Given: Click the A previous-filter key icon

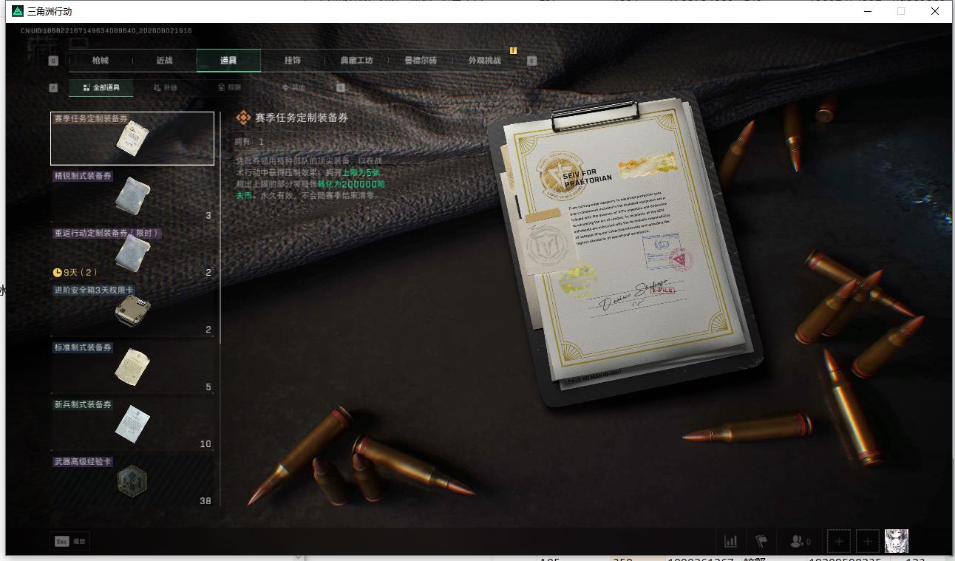Looking at the screenshot, I should point(53,87).
